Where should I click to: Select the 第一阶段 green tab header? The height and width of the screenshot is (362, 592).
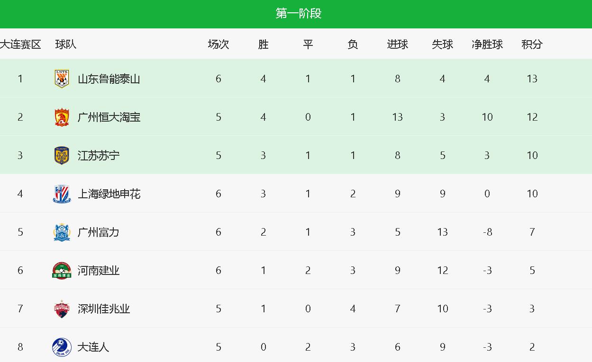[x=298, y=14]
